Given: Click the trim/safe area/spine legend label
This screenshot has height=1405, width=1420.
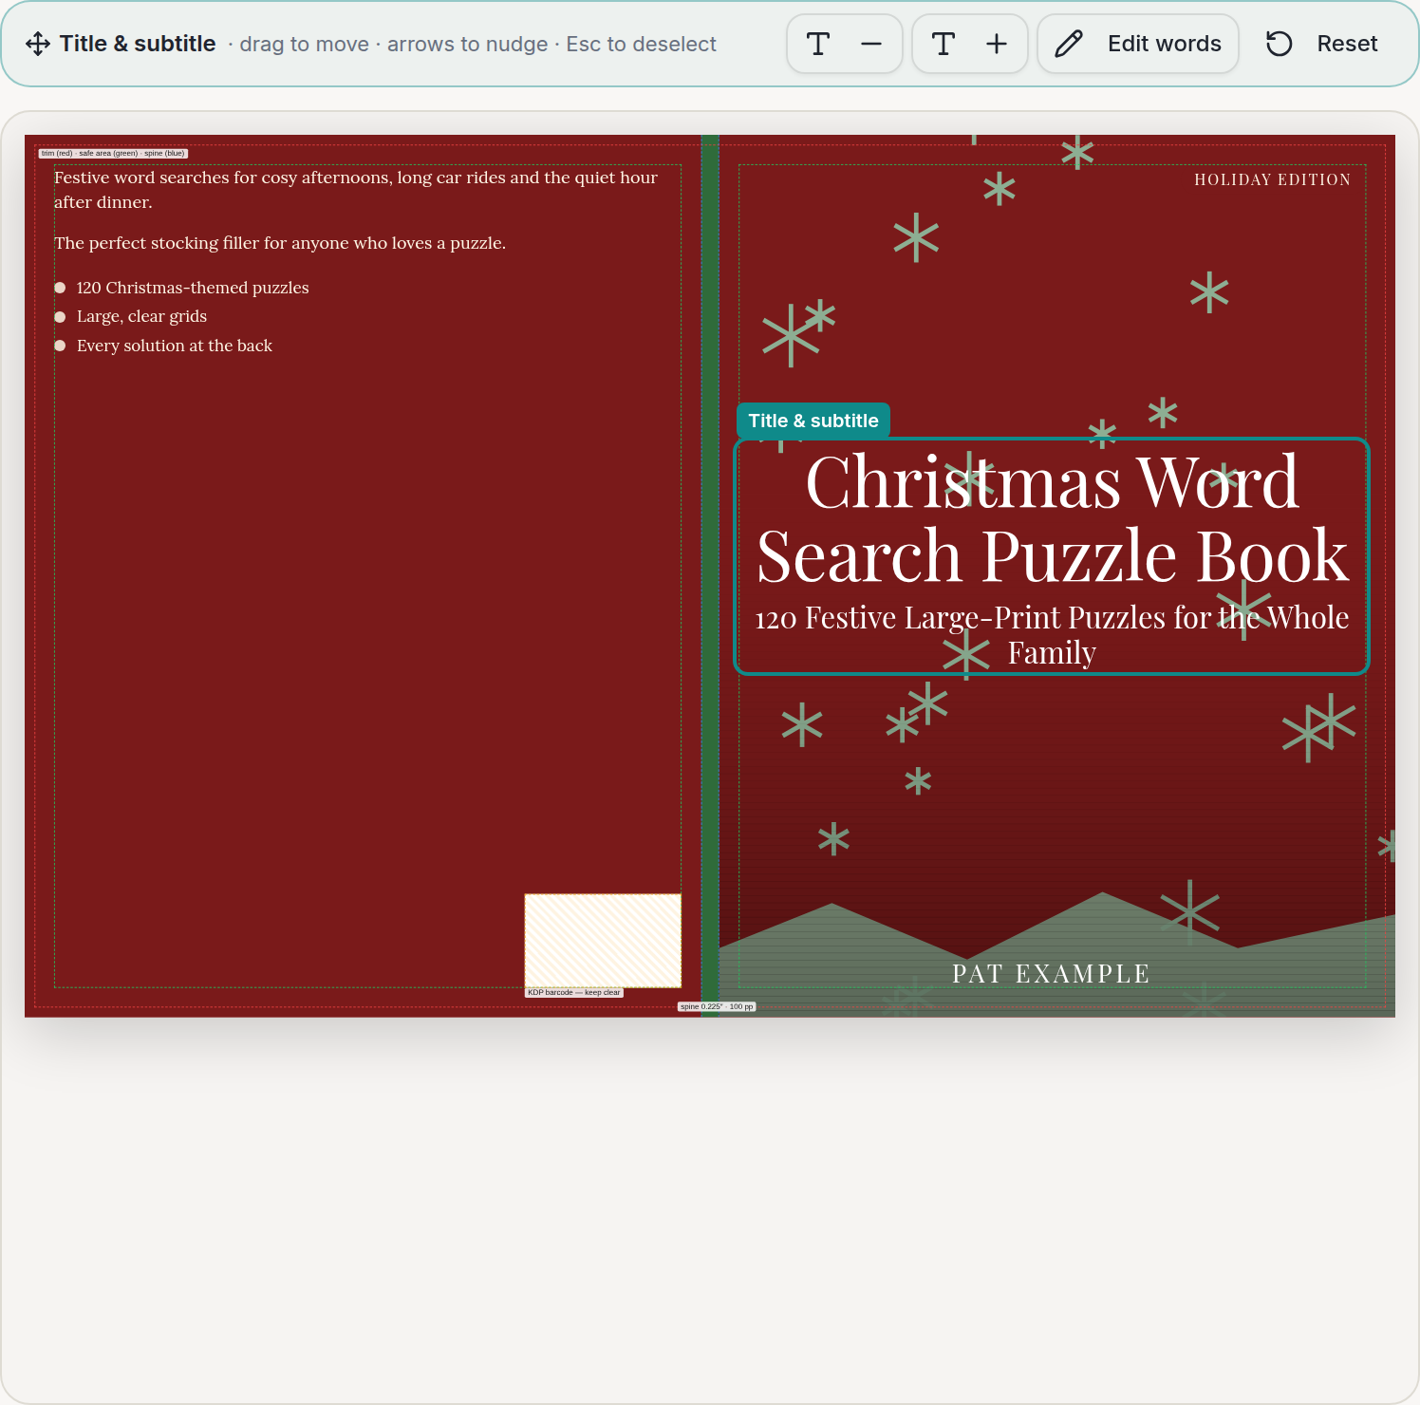Looking at the screenshot, I should click(113, 153).
